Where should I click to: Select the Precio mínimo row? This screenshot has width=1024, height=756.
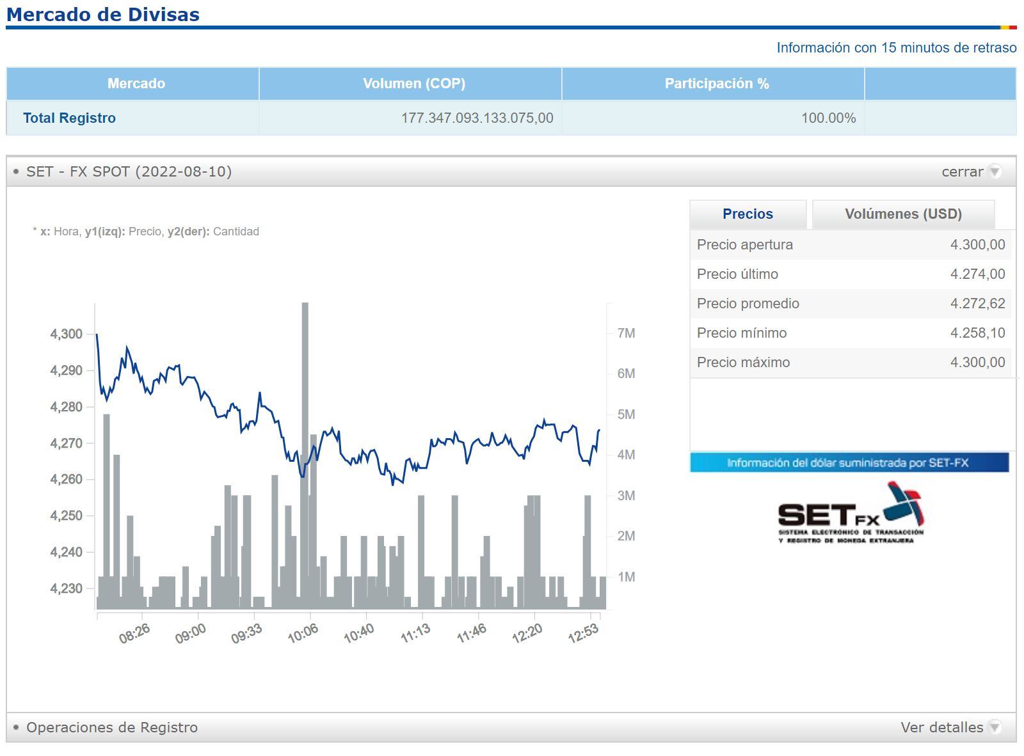851,333
